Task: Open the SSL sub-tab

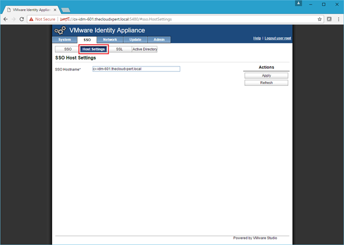Action: coord(119,49)
